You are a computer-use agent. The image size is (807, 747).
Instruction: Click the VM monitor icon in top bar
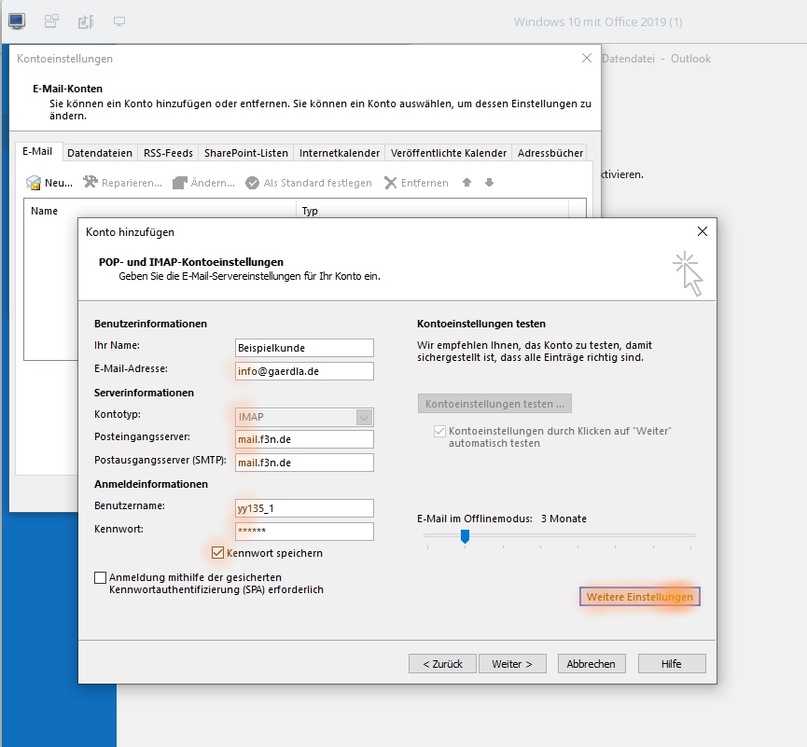[x=17, y=21]
